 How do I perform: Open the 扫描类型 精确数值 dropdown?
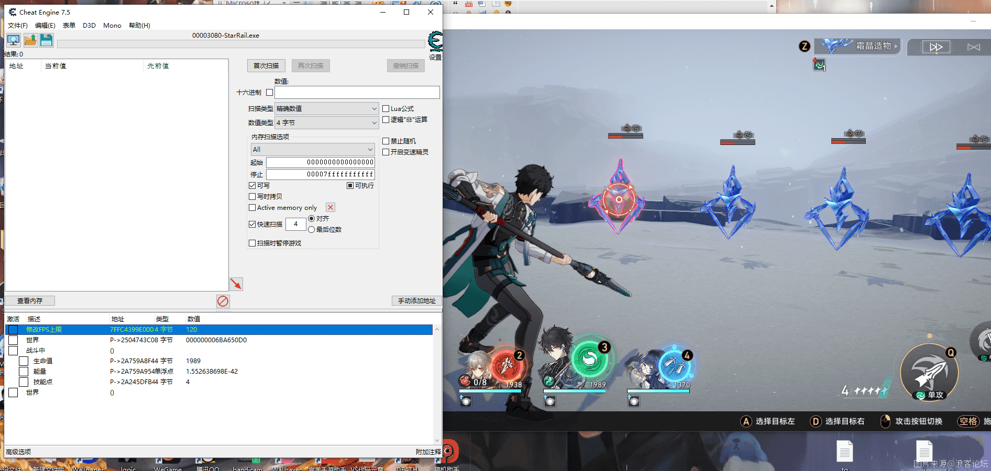[326, 109]
